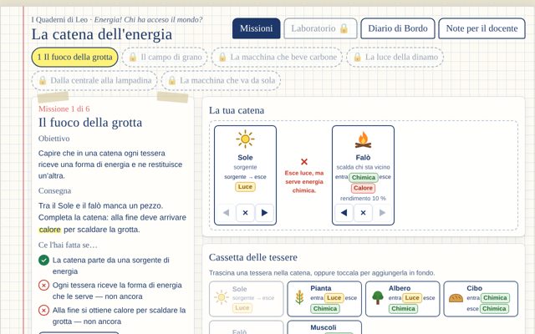The width and height of the screenshot is (535, 334).
Task: Click error text Esce luce, ma serve energia chimica
Action: tap(304, 182)
